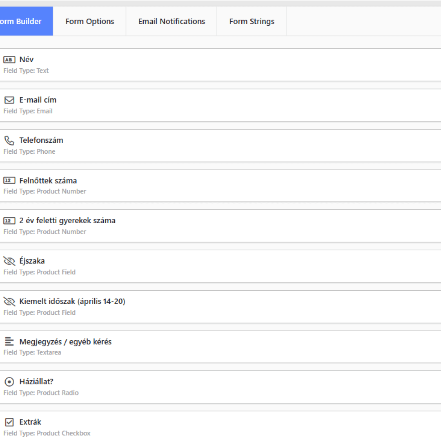Click the hidden eye icon beside Kiemelt időszak
The image size is (441, 442).
click(x=9, y=302)
